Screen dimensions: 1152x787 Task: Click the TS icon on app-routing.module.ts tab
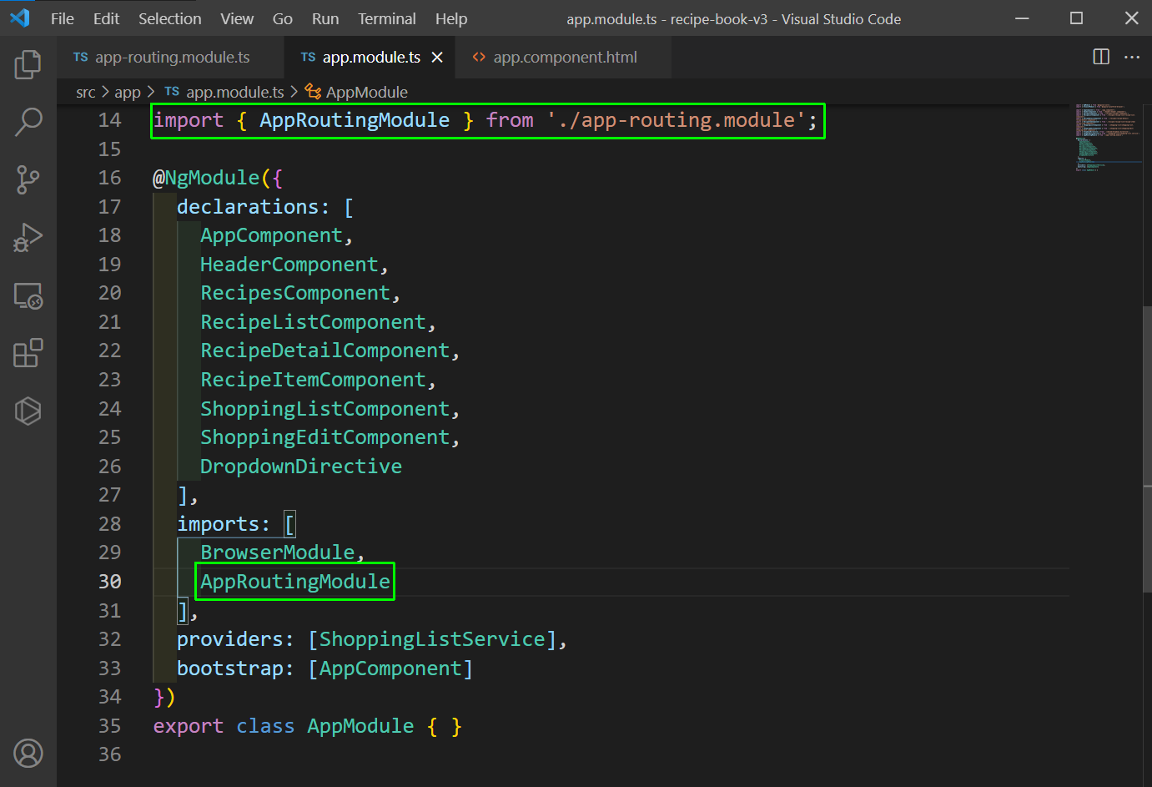coord(81,57)
